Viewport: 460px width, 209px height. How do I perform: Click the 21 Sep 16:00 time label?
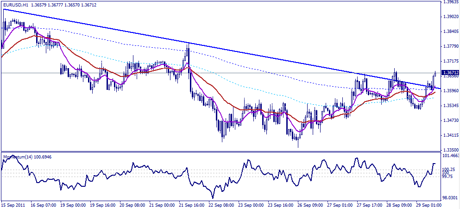191,204
